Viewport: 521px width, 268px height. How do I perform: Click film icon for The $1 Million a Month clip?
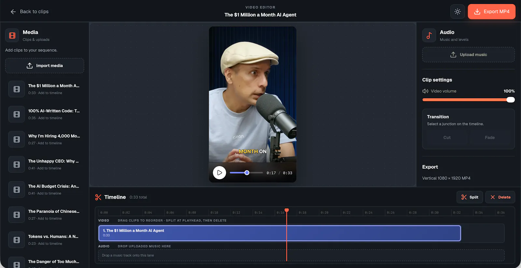click(17, 89)
